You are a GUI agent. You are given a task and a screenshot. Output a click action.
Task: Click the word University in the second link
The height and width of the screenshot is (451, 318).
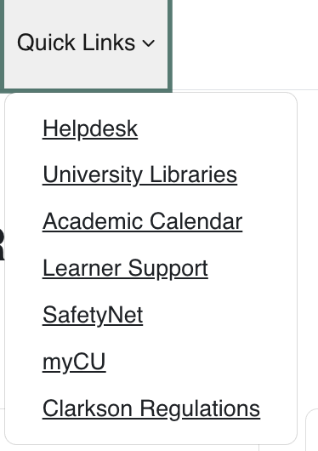click(93, 175)
